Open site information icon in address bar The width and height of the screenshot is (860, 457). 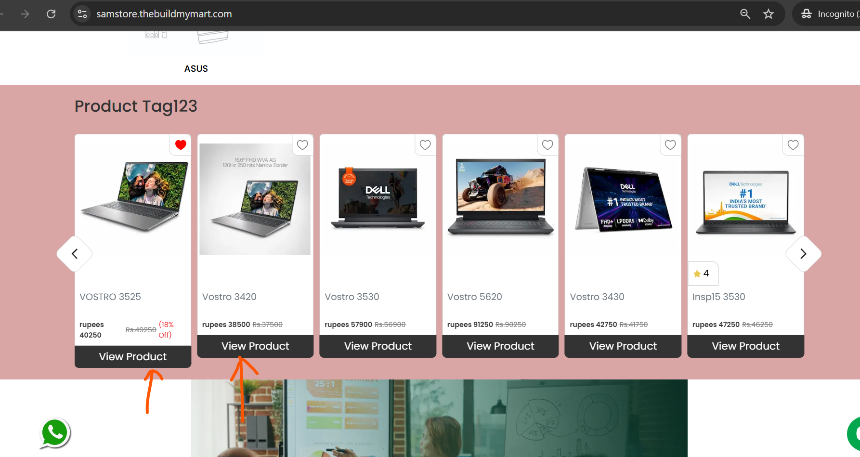82,14
